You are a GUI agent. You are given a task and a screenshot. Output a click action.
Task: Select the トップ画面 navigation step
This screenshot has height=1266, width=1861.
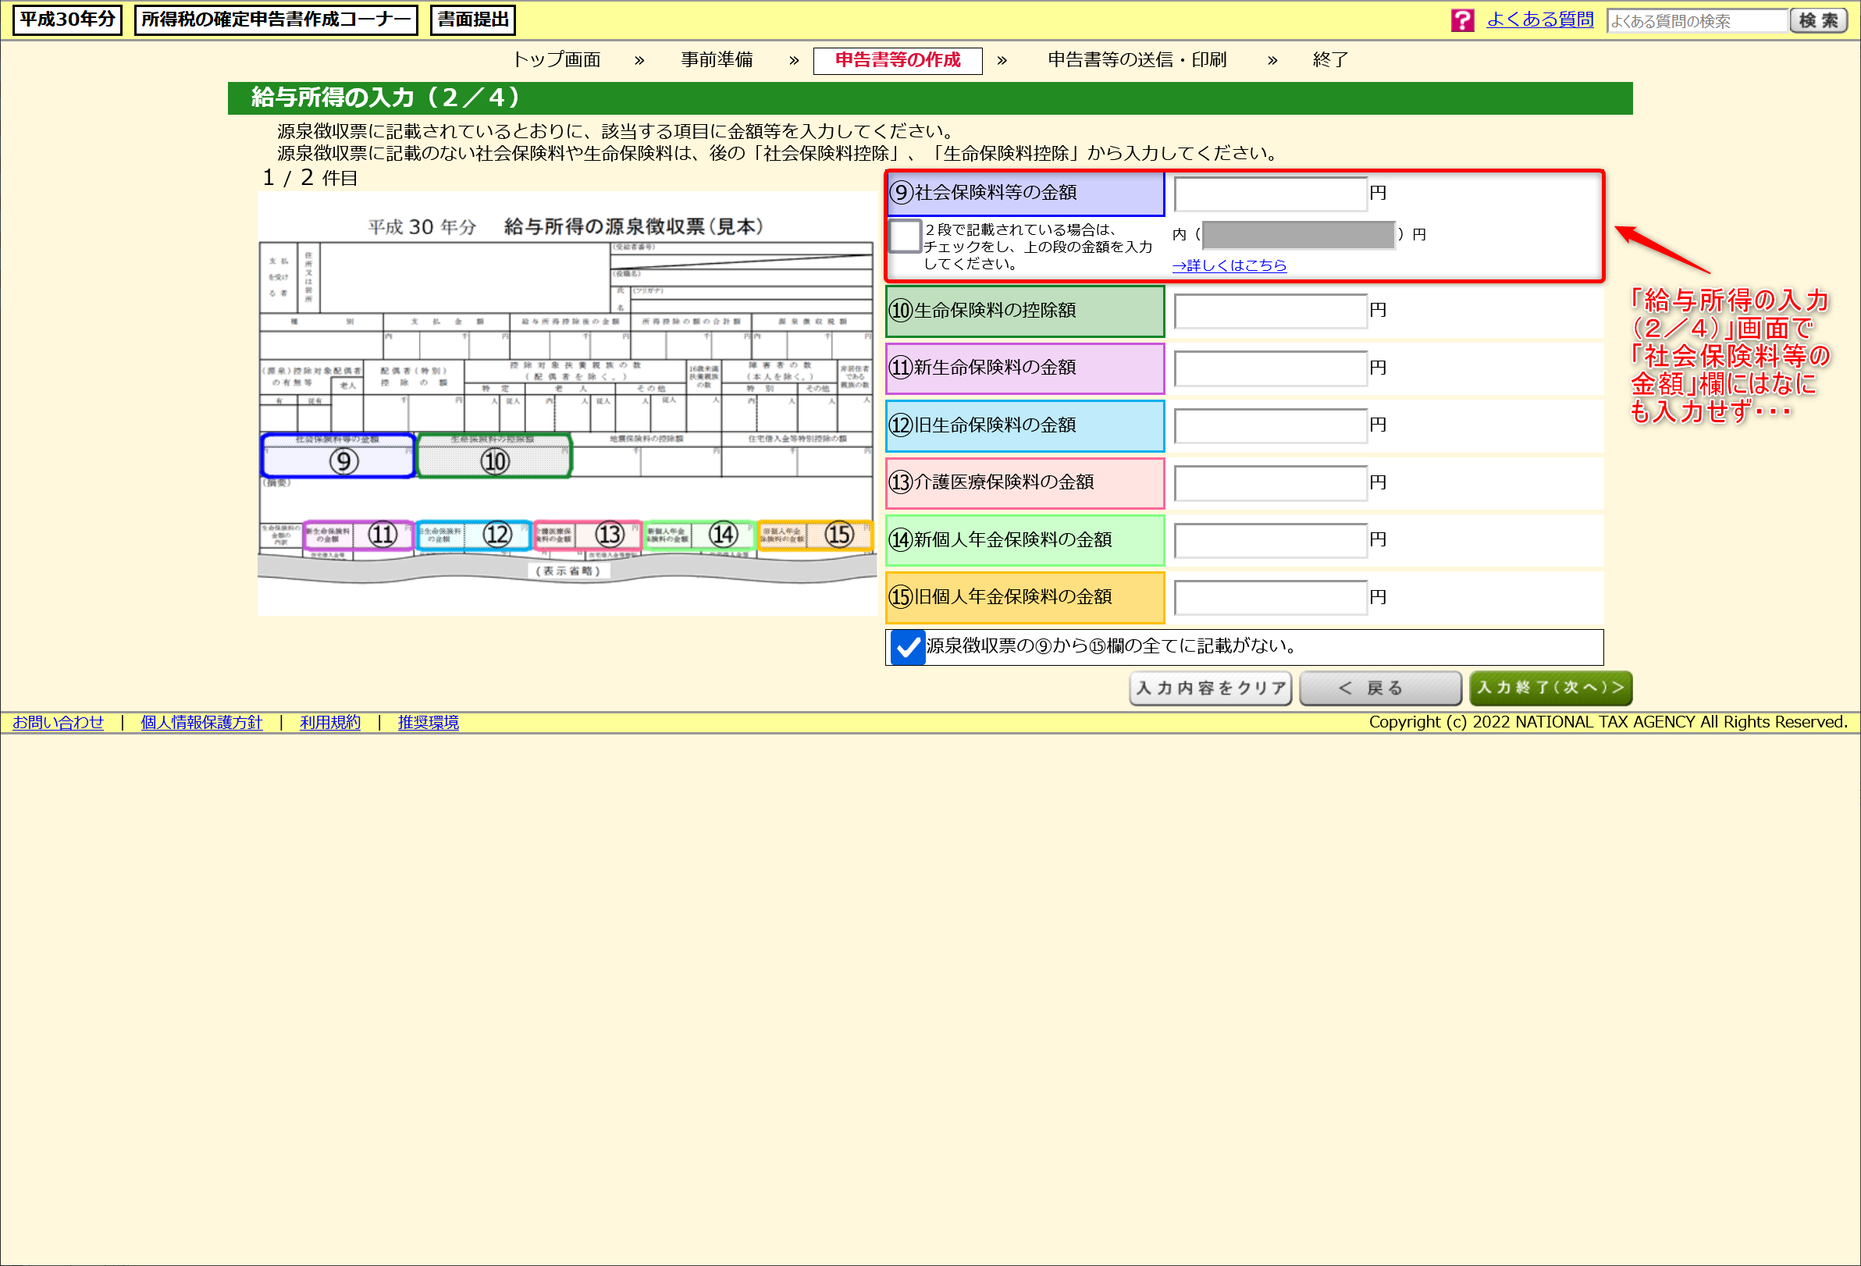click(557, 60)
